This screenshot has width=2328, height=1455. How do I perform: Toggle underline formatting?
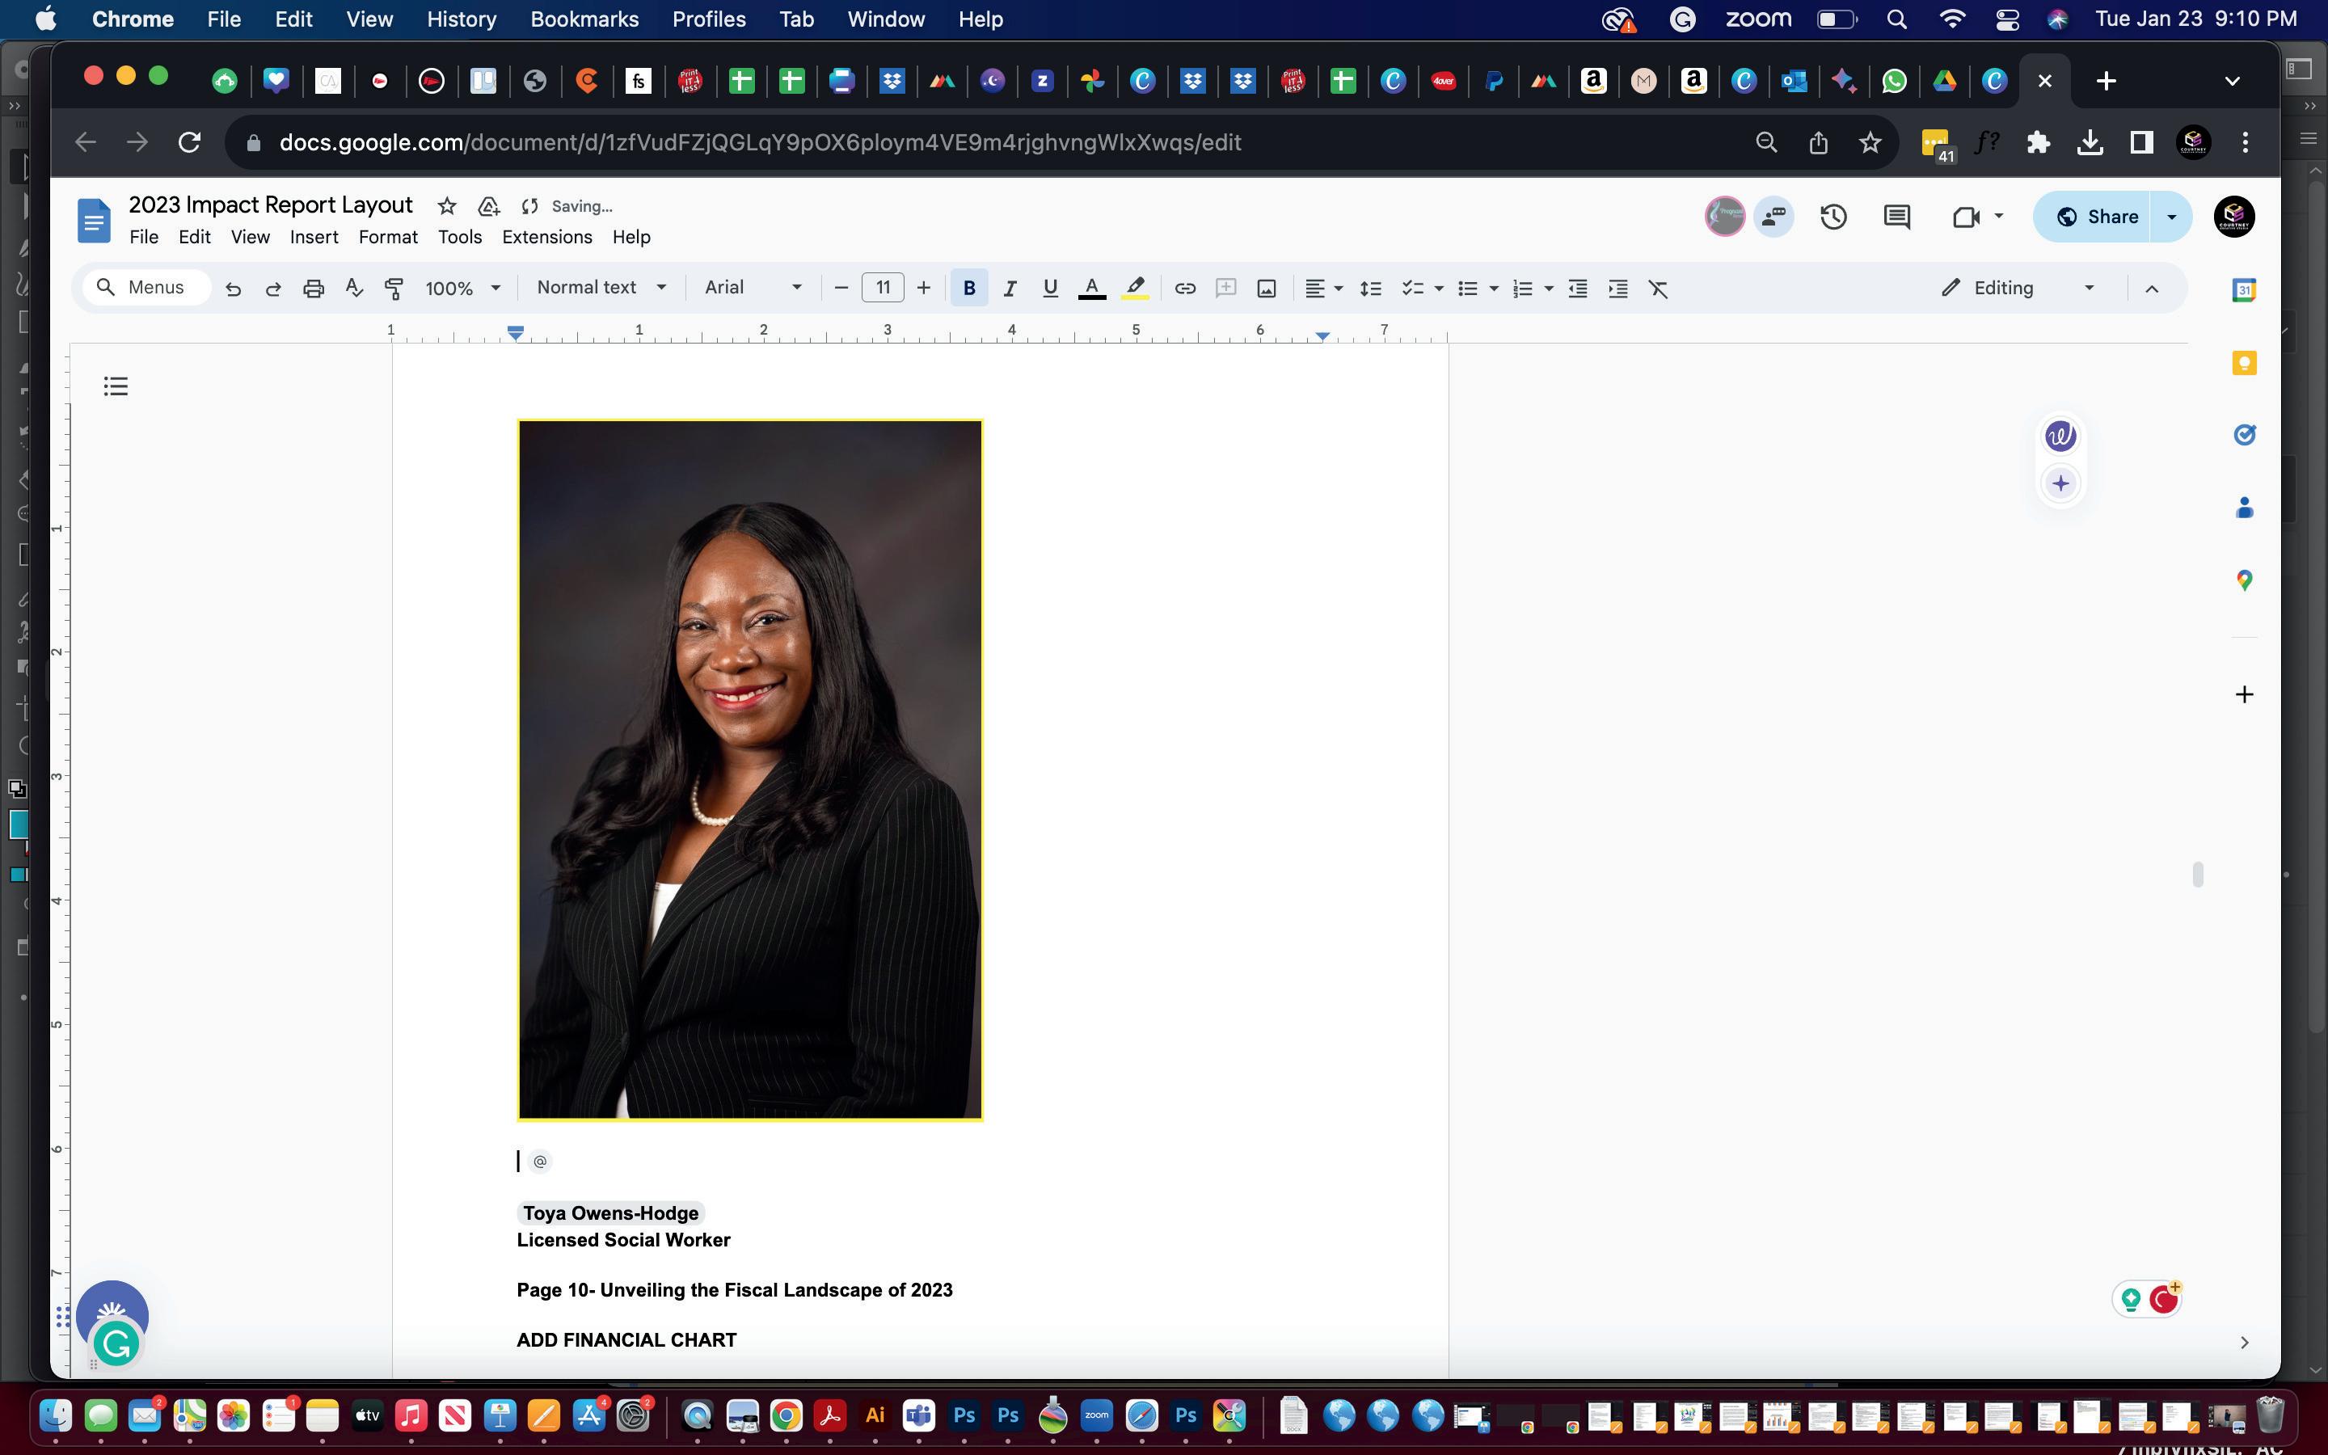coord(1049,288)
